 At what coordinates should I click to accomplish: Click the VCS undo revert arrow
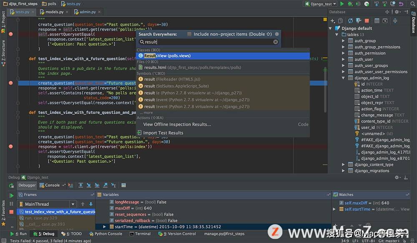click(401, 4)
